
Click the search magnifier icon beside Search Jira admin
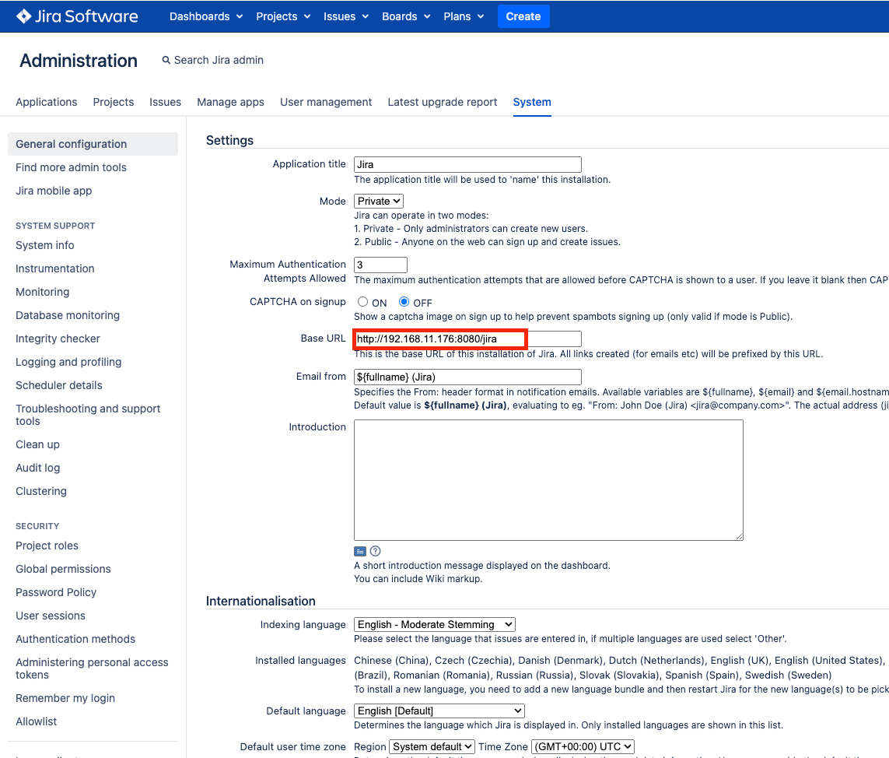click(166, 60)
